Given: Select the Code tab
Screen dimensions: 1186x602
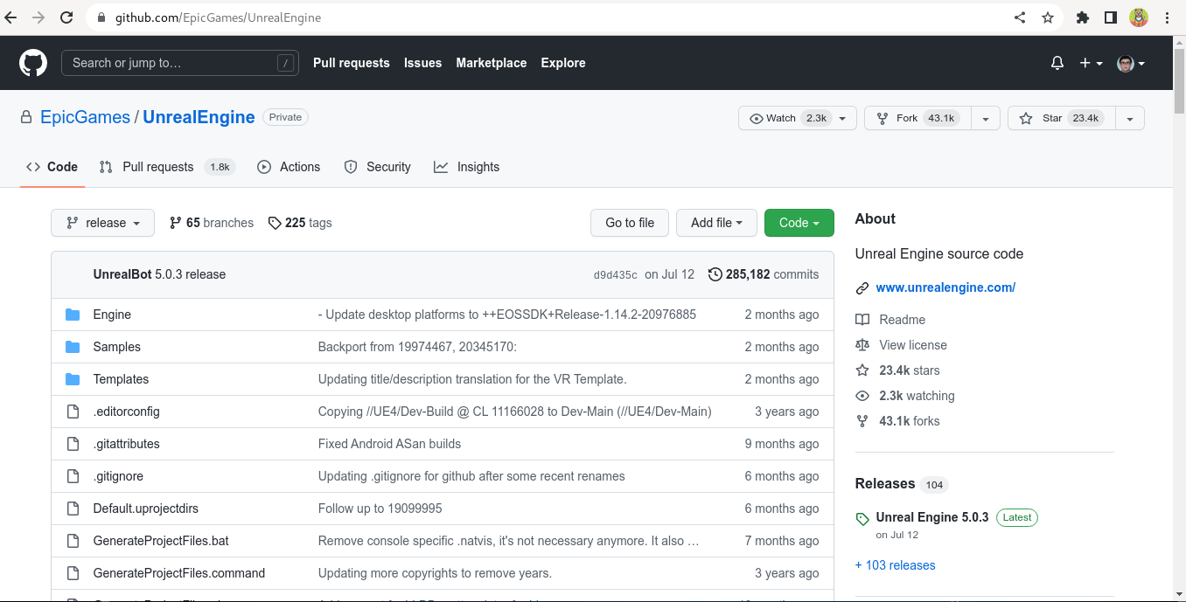Looking at the screenshot, I should pyautogui.click(x=52, y=167).
